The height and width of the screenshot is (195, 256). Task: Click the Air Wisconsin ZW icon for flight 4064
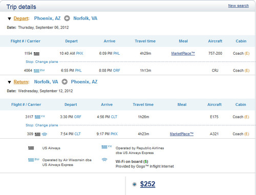coord(39,71)
